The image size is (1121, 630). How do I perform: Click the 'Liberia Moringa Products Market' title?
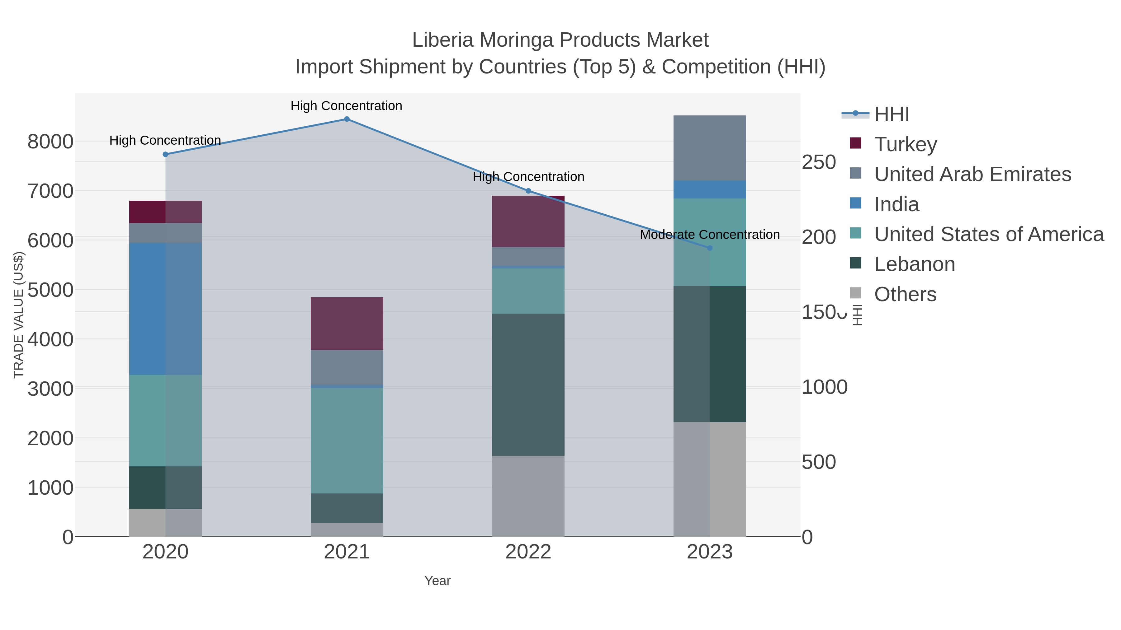coord(560,40)
